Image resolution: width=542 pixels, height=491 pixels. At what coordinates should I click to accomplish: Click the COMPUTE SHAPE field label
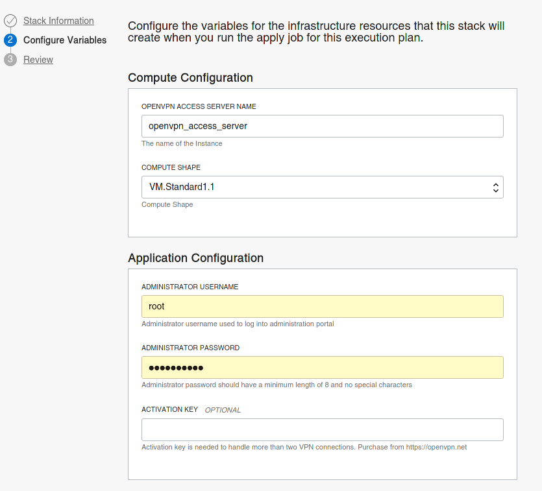pos(171,167)
